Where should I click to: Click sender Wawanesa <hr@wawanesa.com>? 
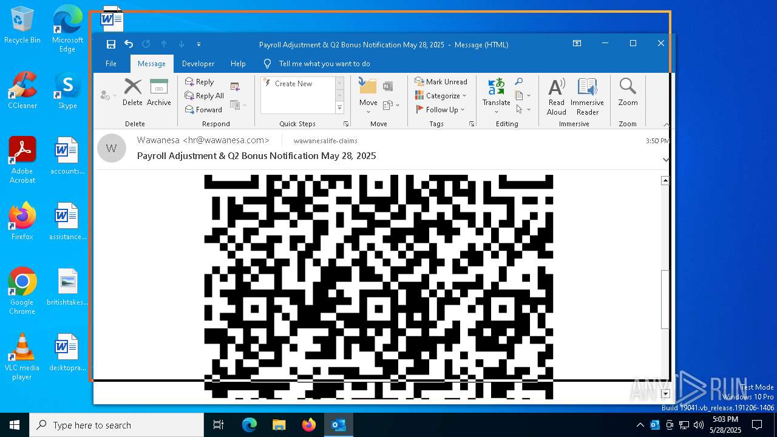click(203, 140)
